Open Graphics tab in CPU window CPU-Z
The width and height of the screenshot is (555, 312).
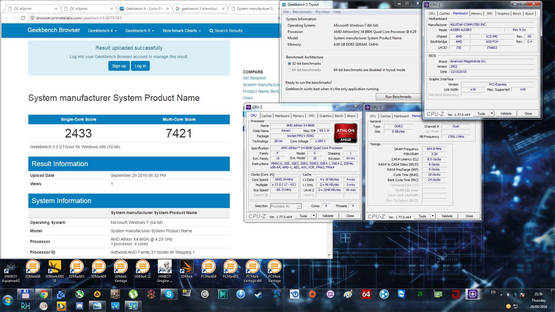(x=325, y=116)
